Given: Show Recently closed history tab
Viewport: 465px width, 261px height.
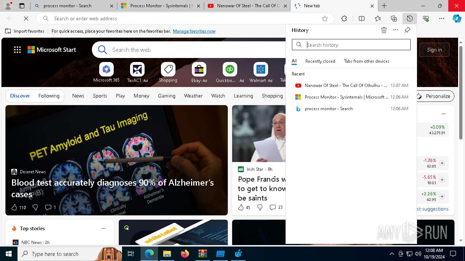Looking at the screenshot, I should pyautogui.click(x=320, y=61).
